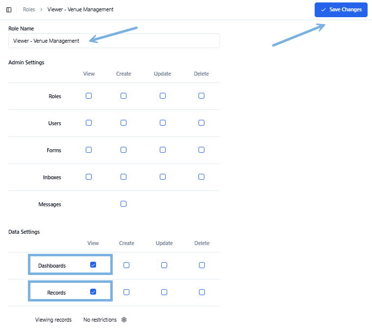The width and height of the screenshot is (372, 328).
Task: Enable View permission for Roles
Action: coord(89,96)
